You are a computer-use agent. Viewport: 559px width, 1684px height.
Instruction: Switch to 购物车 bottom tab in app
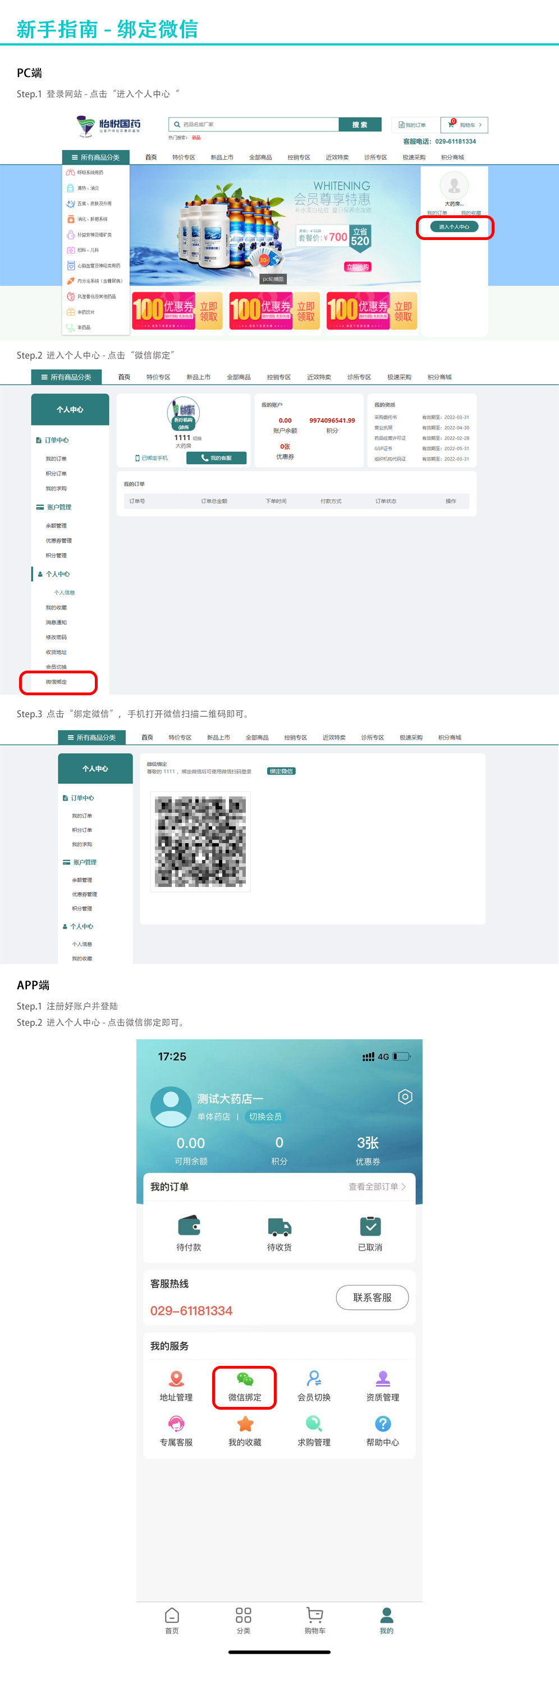click(x=315, y=1620)
